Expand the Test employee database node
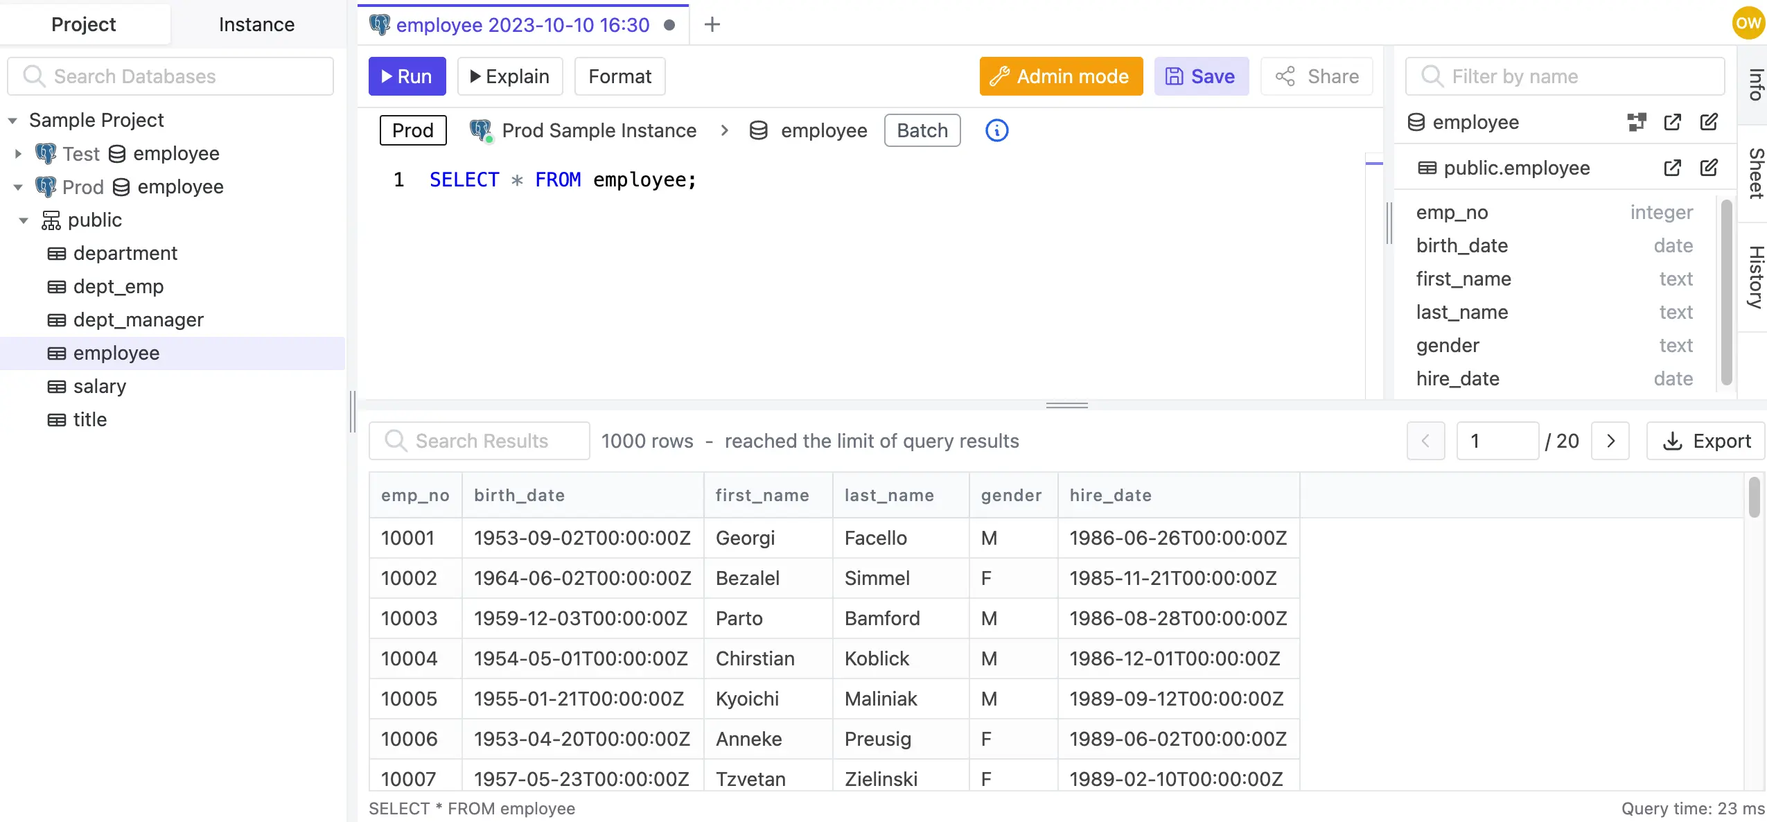The width and height of the screenshot is (1767, 822). click(x=18, y=153)
